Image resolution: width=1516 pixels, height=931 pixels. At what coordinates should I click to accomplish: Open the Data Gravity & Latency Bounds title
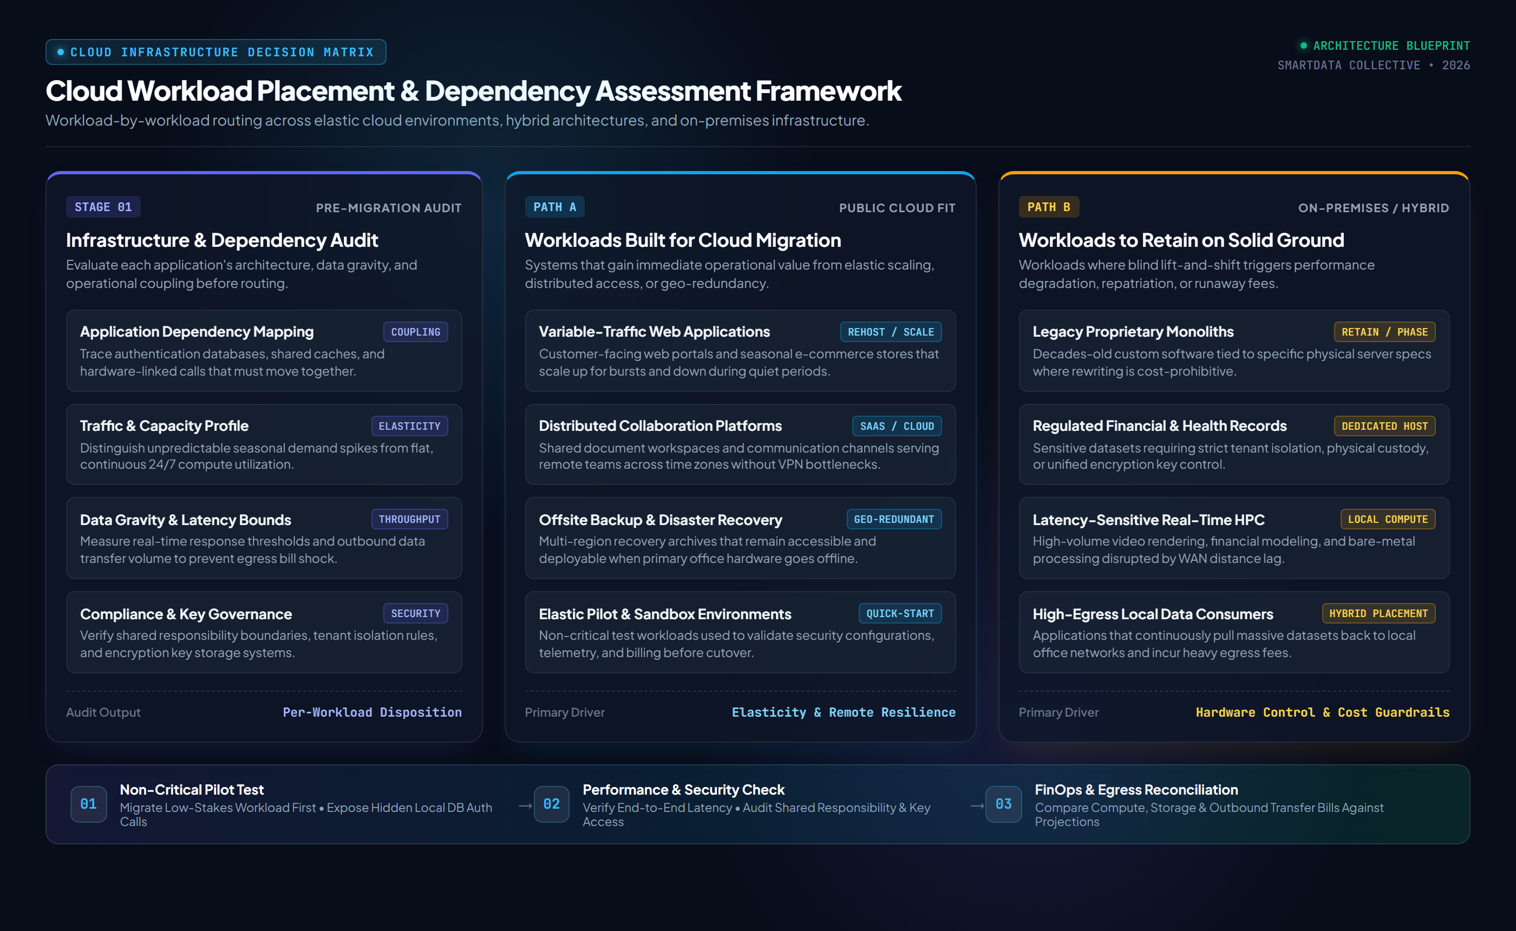[185, 520]
